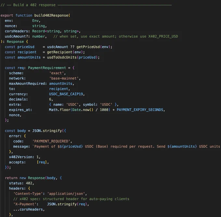Click the "Date.now()" call
Viewport: 221px width, 217px height.
(x=83, y=110)
